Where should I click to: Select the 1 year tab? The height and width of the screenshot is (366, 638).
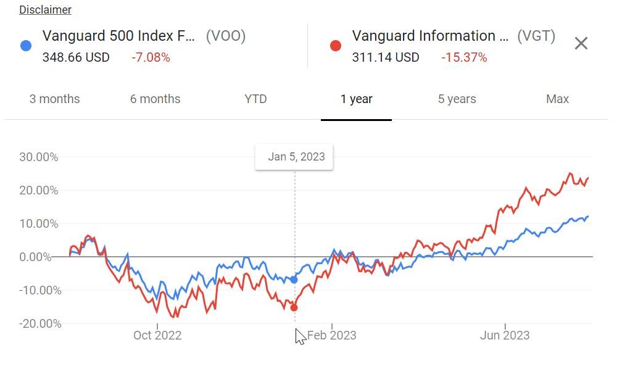click(356, 99)
